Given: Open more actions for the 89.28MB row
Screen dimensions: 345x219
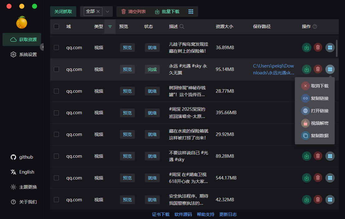Looking at the screenshot, I should [x=330, y=156].
